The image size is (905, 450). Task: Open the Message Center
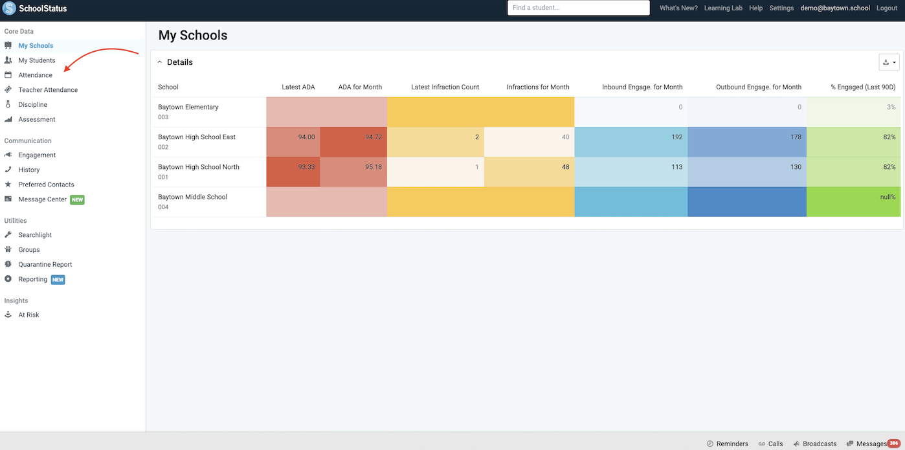(x=43, y=199)
